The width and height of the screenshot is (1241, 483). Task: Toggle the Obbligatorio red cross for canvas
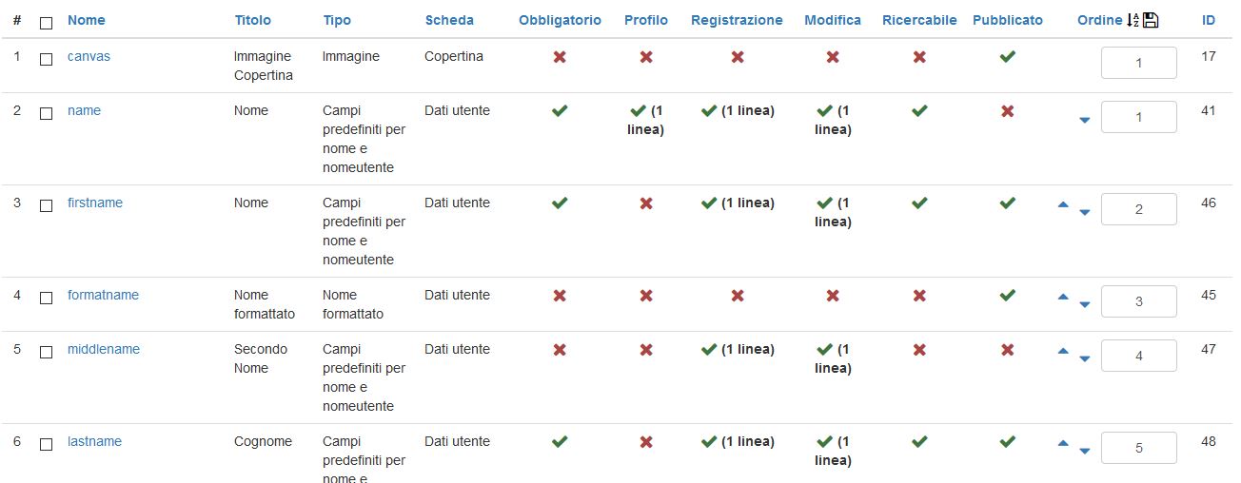click(x=560, y=57)
